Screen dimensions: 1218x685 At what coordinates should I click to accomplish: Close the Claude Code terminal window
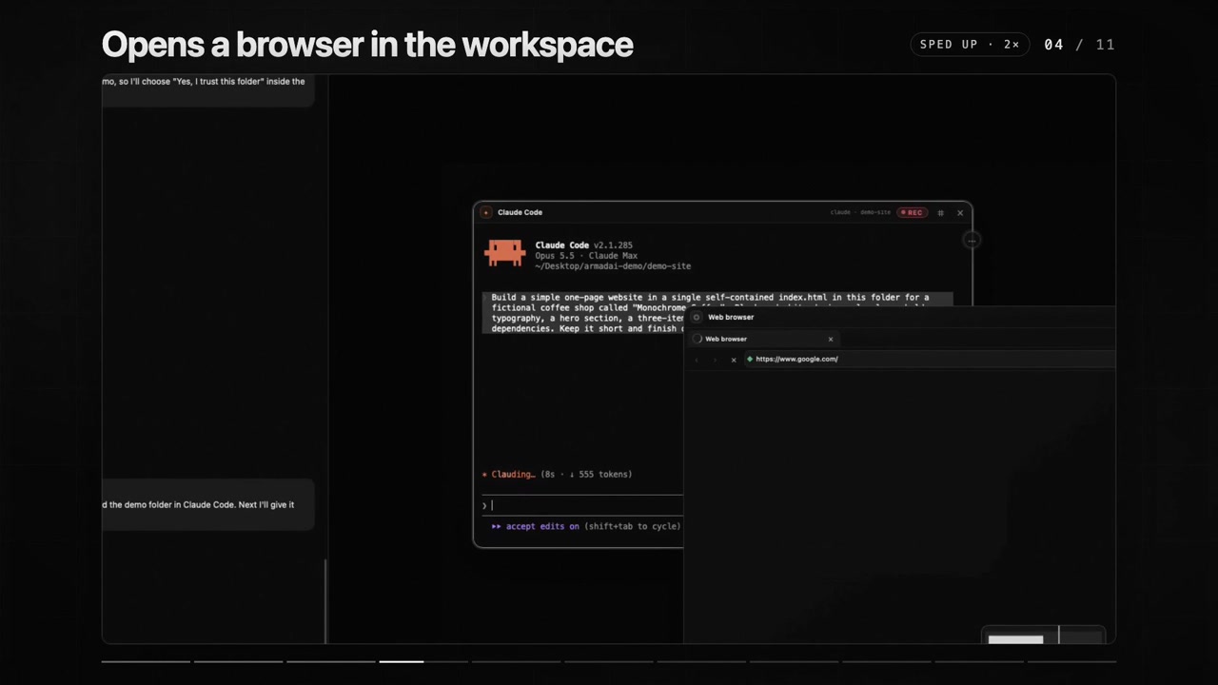point(960,212)
